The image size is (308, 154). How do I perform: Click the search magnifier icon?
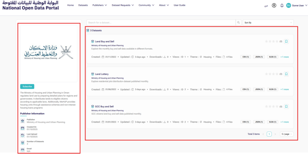[x=239, y=23]
